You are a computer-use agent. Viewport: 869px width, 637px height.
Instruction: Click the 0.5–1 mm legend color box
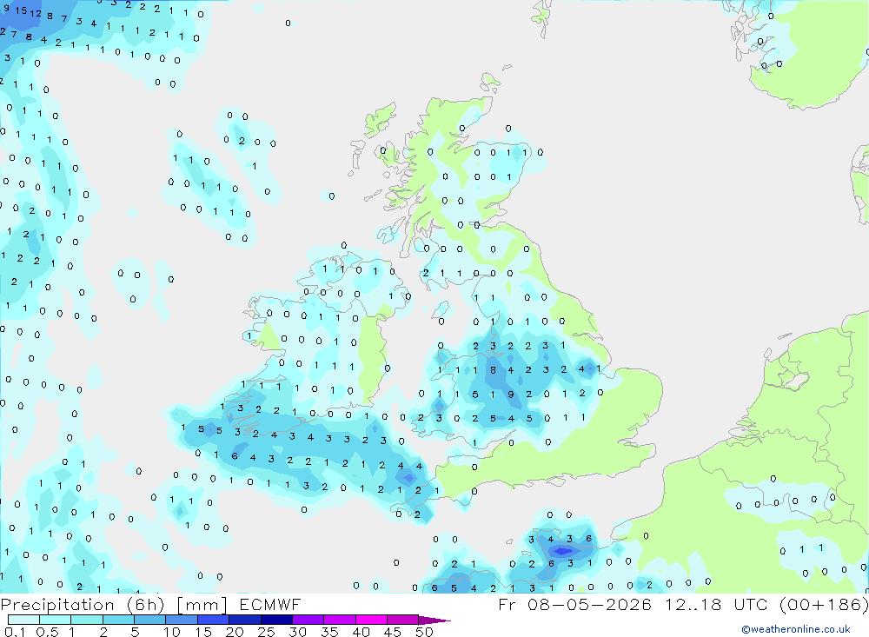click(x=56, y=620)
